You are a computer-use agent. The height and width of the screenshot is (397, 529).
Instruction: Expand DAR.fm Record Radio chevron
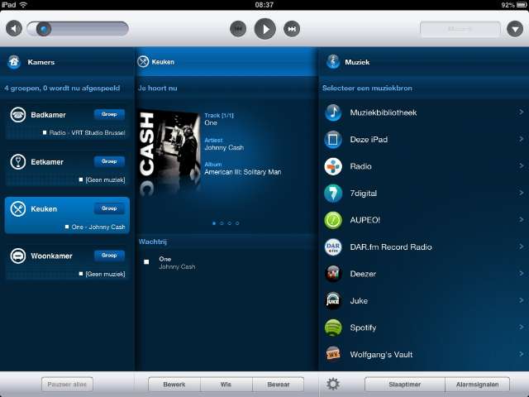pyautogui.click(x=521, y=246)
